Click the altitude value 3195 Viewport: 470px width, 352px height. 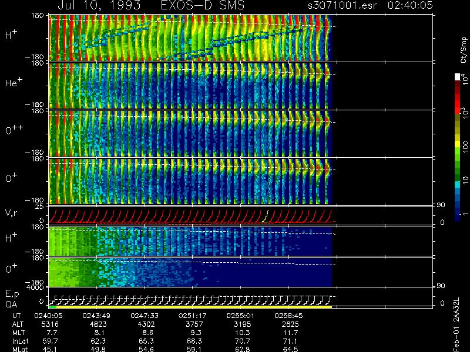[242, 324]
